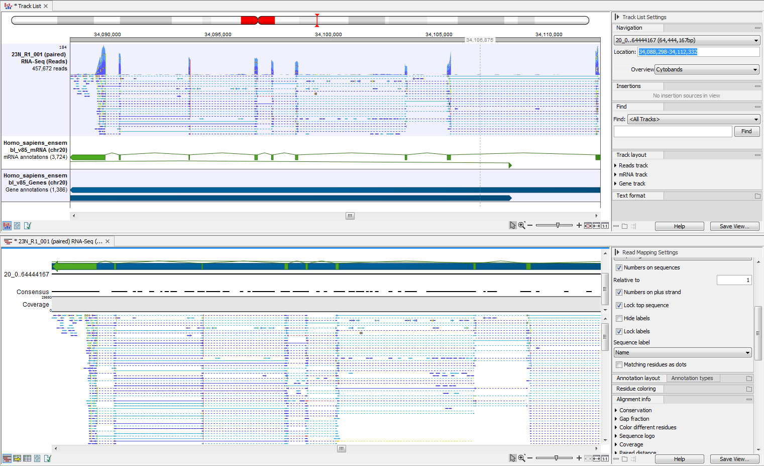Screen dimensions: 764x466
Task: Click the 1:1 zoom level icon
Action: [605, 225]
